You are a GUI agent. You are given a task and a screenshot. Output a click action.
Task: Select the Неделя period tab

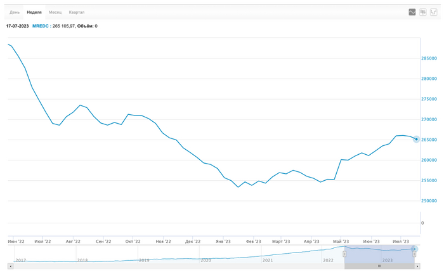34,12
